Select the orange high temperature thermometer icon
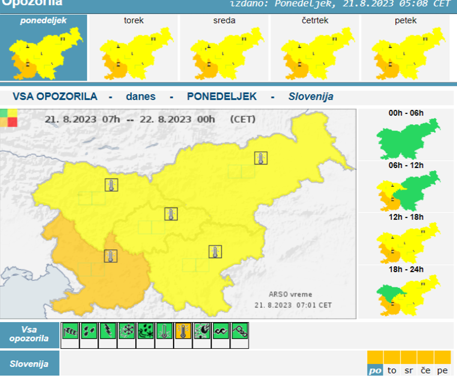Screen dimensions: 457x382 [x=183, y=331]
